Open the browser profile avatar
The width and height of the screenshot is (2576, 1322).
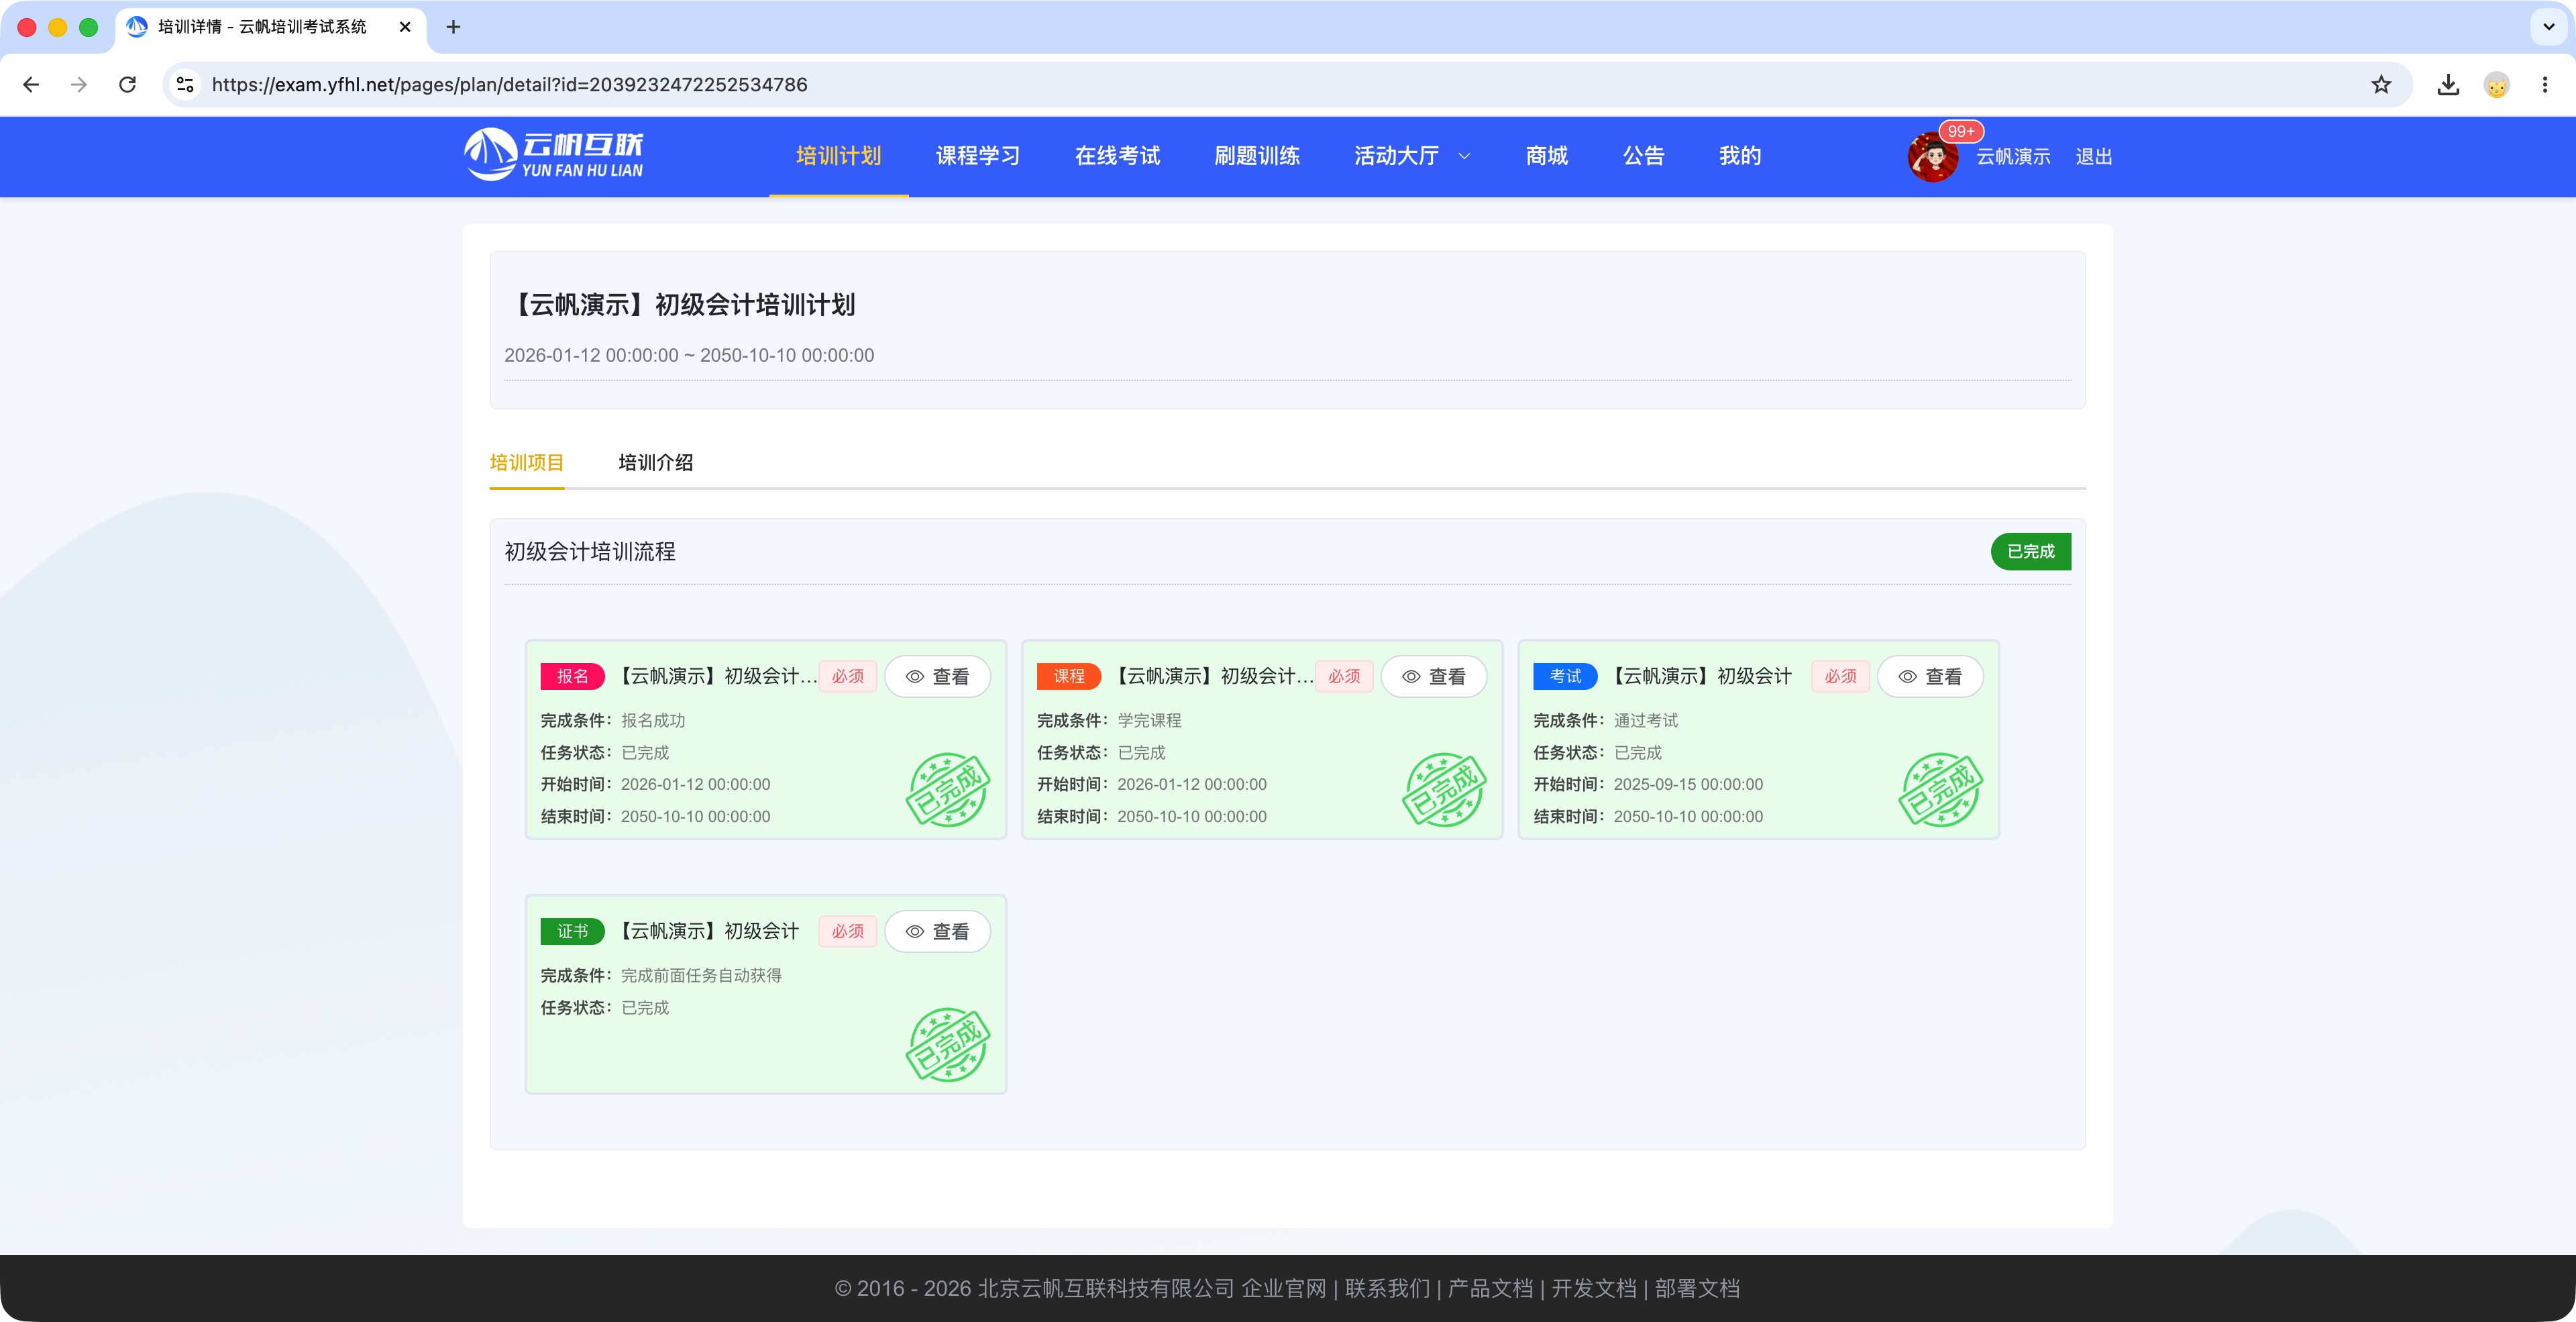(2496, 85)
